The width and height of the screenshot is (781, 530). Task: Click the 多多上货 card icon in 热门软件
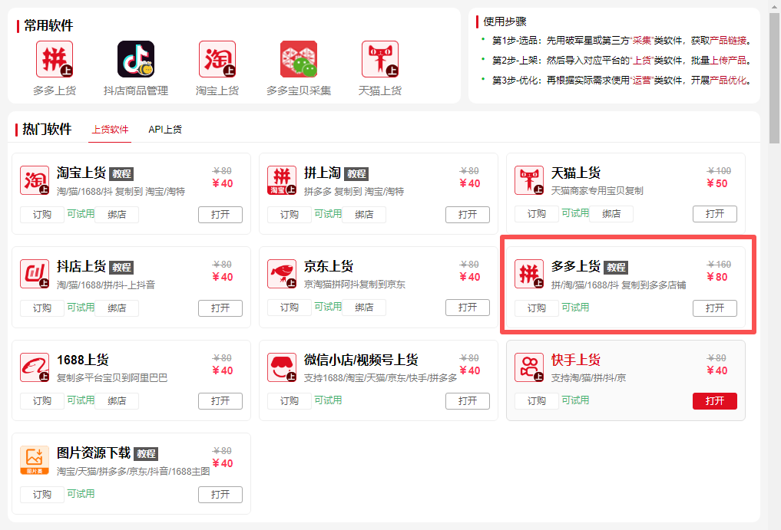(529, 274)
